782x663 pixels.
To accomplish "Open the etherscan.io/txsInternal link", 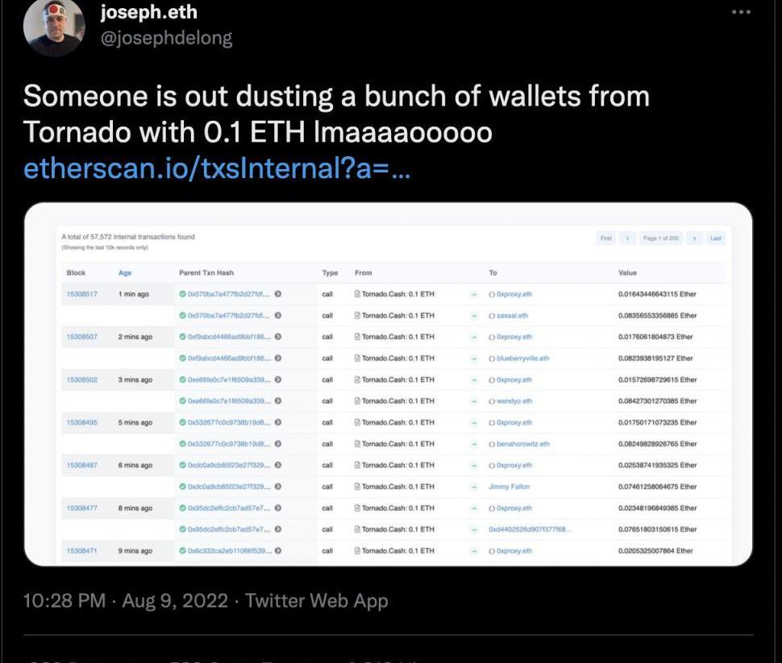I will pyautogui.click(x=217, y=168).
